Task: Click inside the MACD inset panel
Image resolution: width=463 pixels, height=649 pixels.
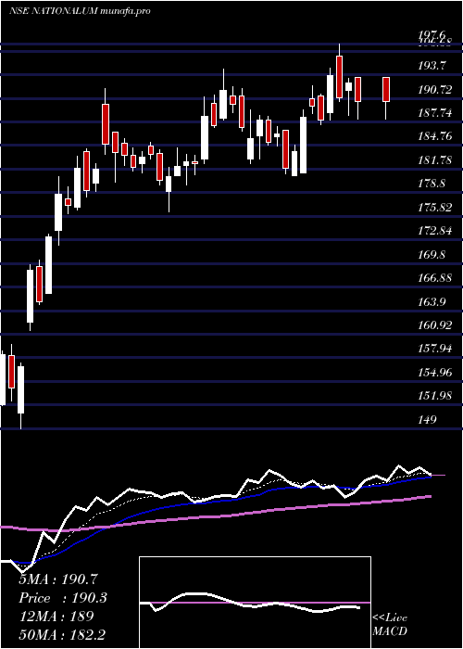Action: (255, 603)
